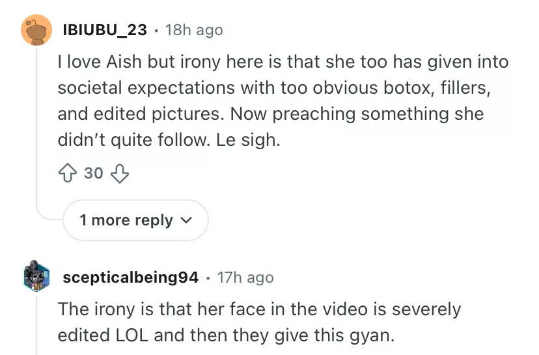This screenshot has width=539, height=355.
Task: Collapse scepticalbeing94's thread using its vertical line
Action: [x=36, y=326]
